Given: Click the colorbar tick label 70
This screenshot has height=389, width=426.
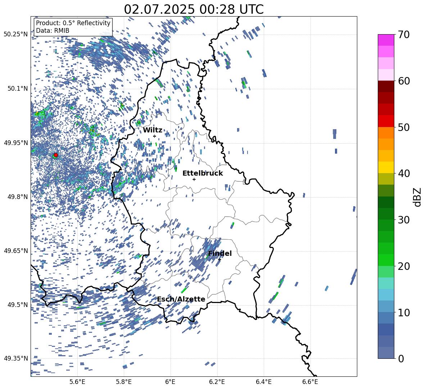Looking at the screenshot, I should pyautogui.click(x=404, y=35).
